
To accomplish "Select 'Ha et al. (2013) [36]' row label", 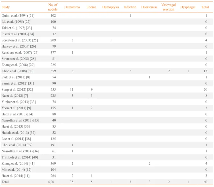I will point(16,126).
